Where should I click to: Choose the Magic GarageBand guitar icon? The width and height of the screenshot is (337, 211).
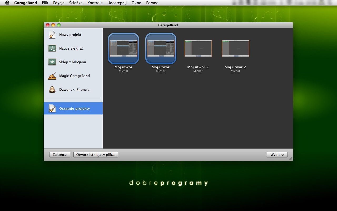[x=52, y=76]
